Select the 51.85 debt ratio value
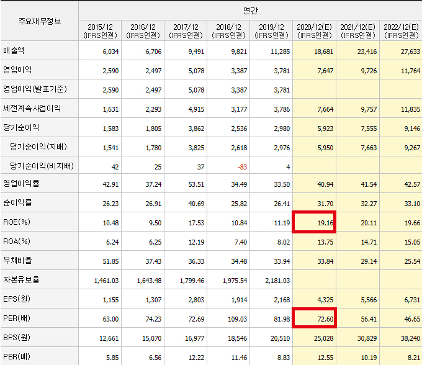422x365 pixels. pos(110,261)
